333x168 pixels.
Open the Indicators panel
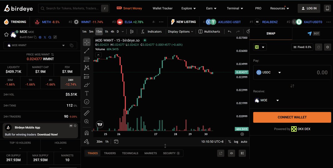click(x=151, y=32)
